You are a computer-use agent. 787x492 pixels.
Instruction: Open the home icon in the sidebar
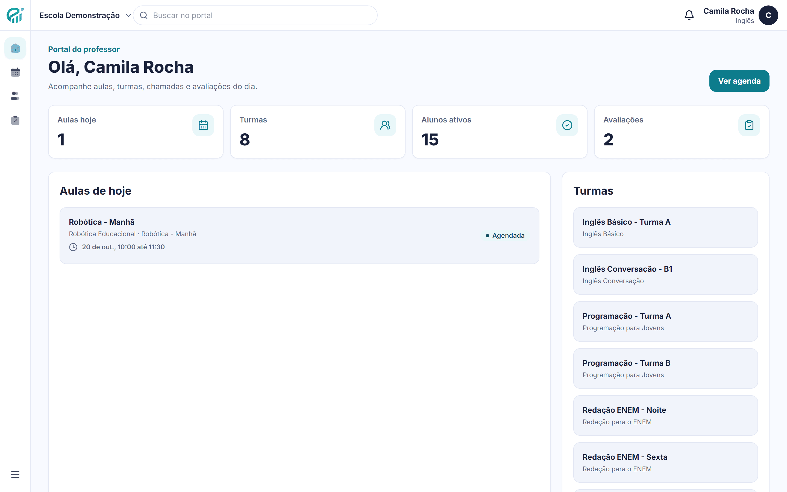click(x=15, y=48)
